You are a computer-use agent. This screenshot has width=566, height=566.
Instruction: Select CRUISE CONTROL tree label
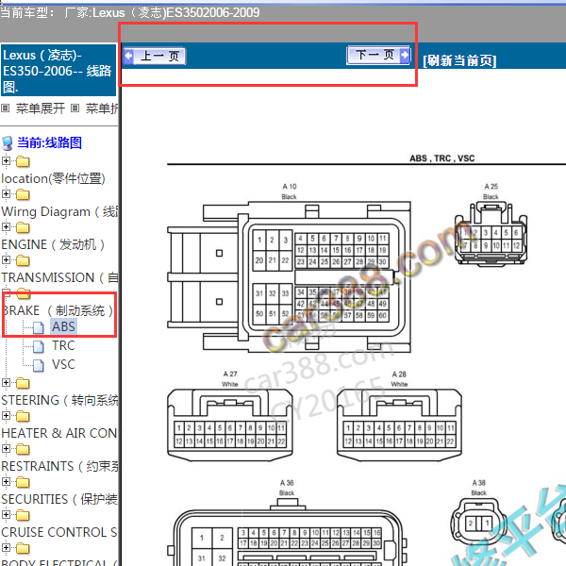point(59,532)
